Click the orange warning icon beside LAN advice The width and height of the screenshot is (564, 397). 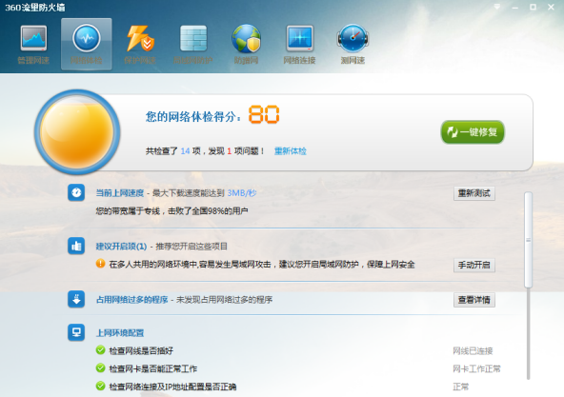(100, 264)
